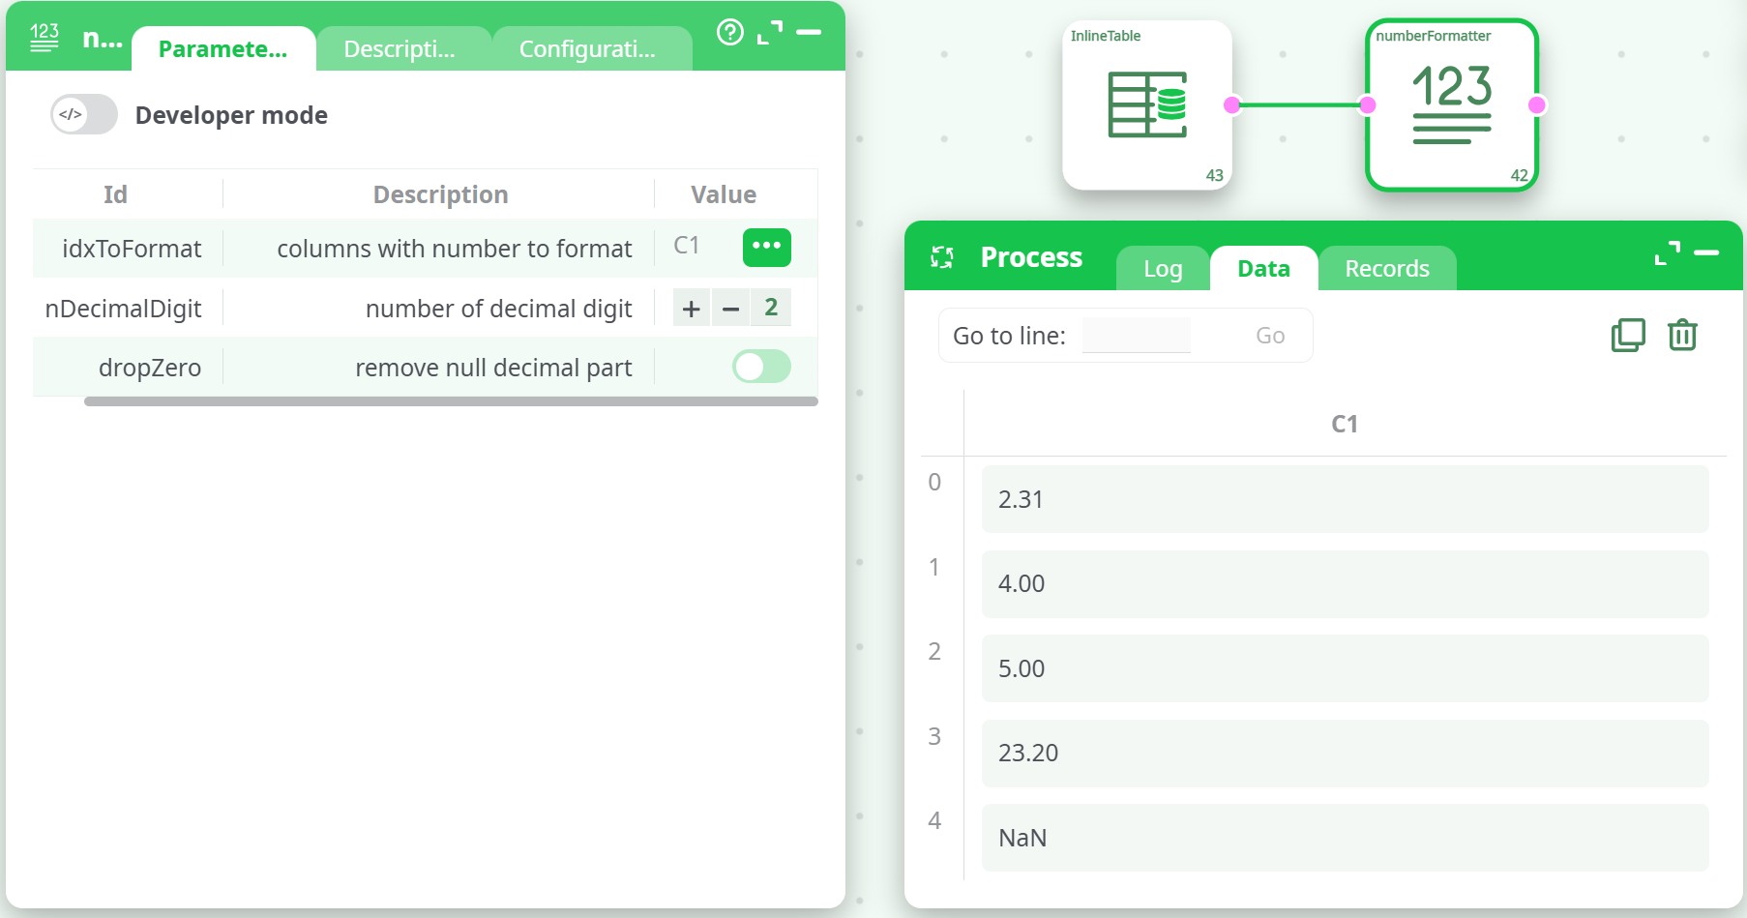1747x918 pixels.
Task: Switch to the Log tab
Action: (x=1163, y=269)
